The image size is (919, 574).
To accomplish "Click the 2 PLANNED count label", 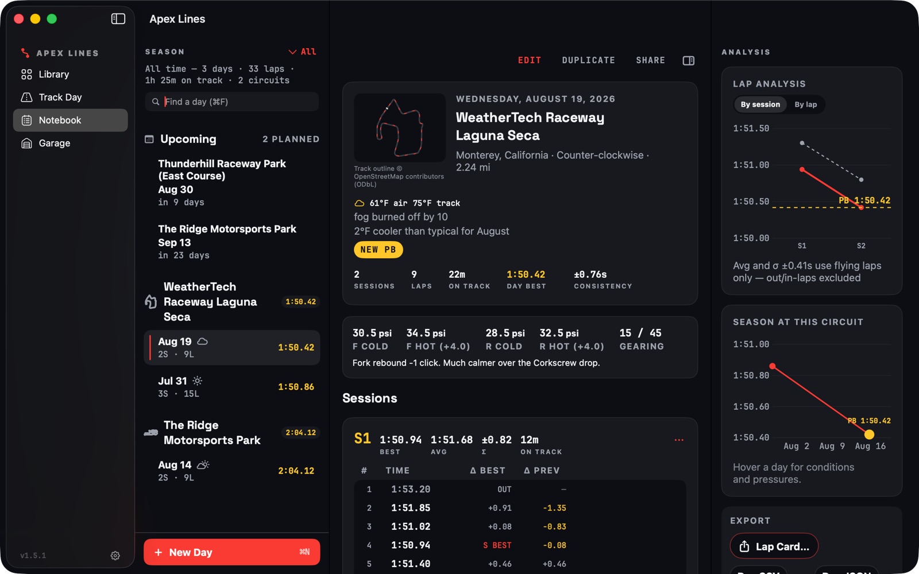I will (x=291, y=139).
